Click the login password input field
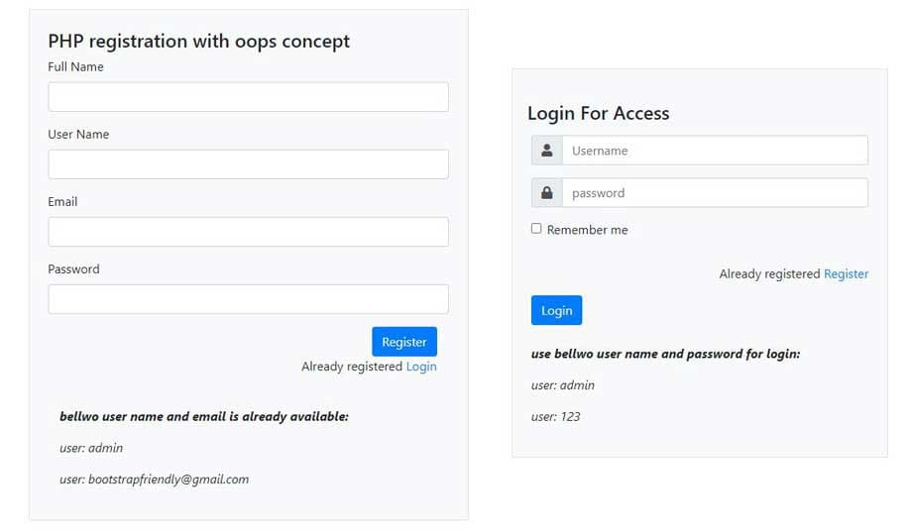The image size is (912, 531). (714, 193)
